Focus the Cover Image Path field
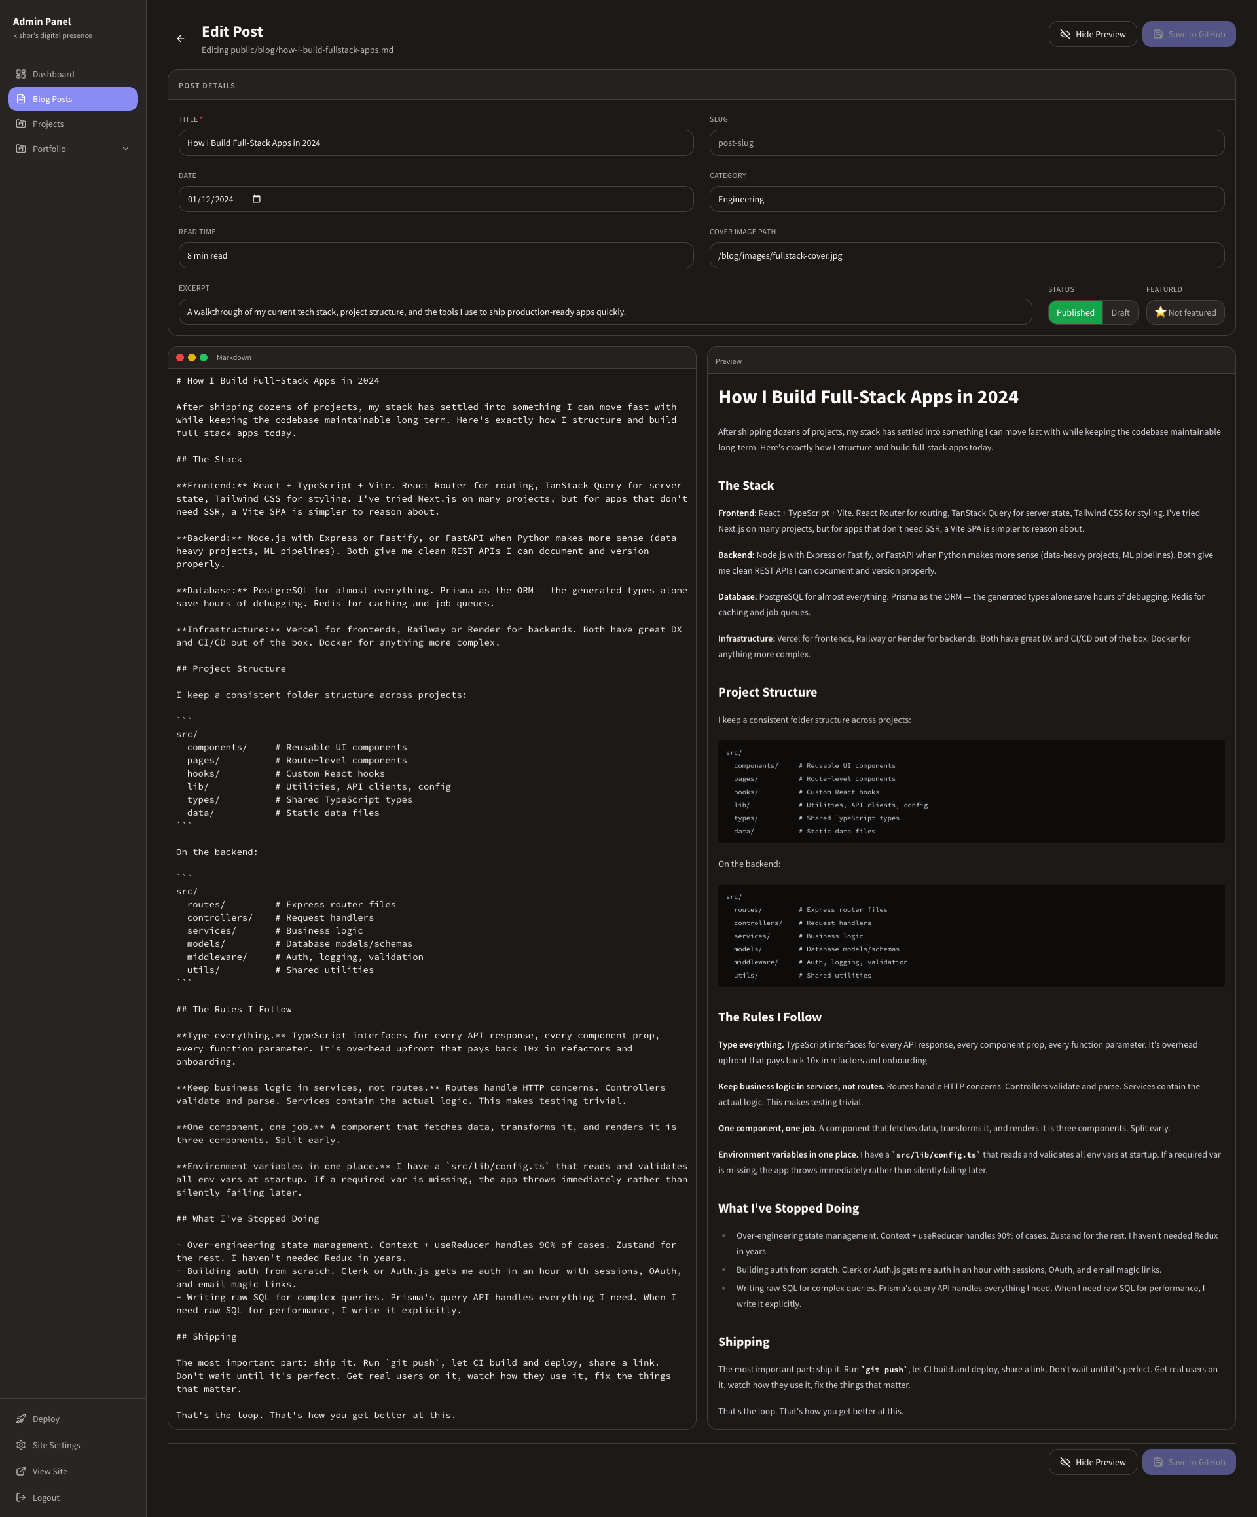This screenshot has height=1517, width=1257. pyautogui.click(x=966, y=256)
